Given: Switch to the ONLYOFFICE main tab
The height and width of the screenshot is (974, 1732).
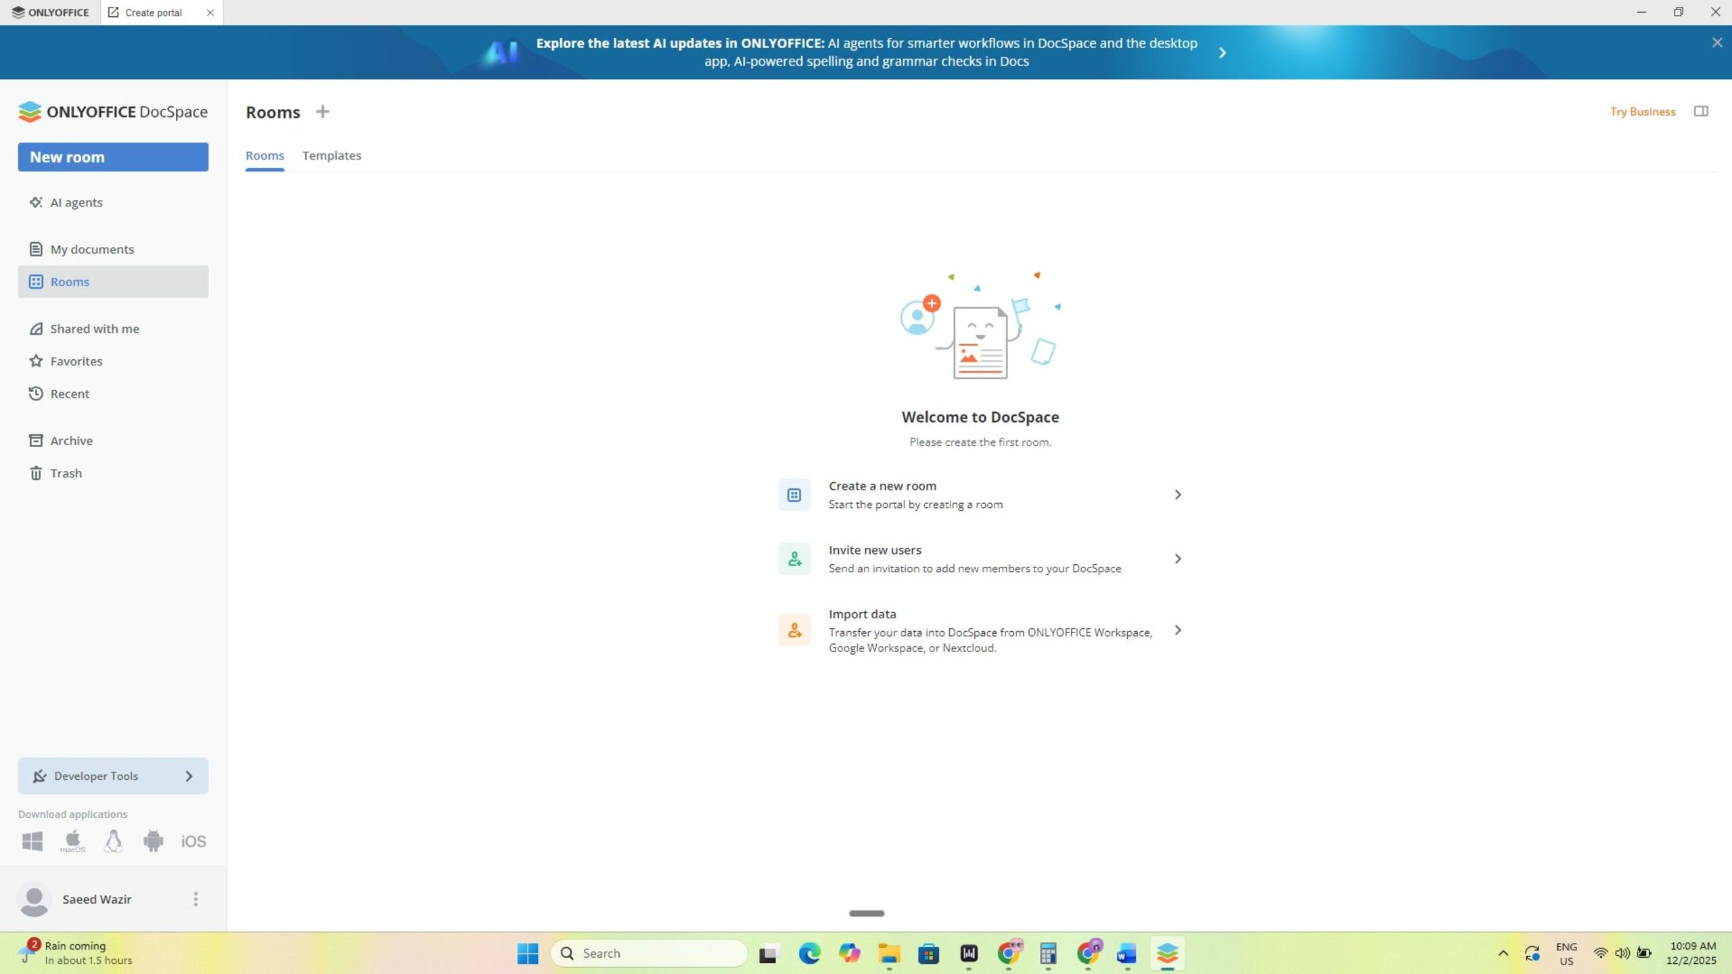Looking at the screenshot, I should pos(50,12).
